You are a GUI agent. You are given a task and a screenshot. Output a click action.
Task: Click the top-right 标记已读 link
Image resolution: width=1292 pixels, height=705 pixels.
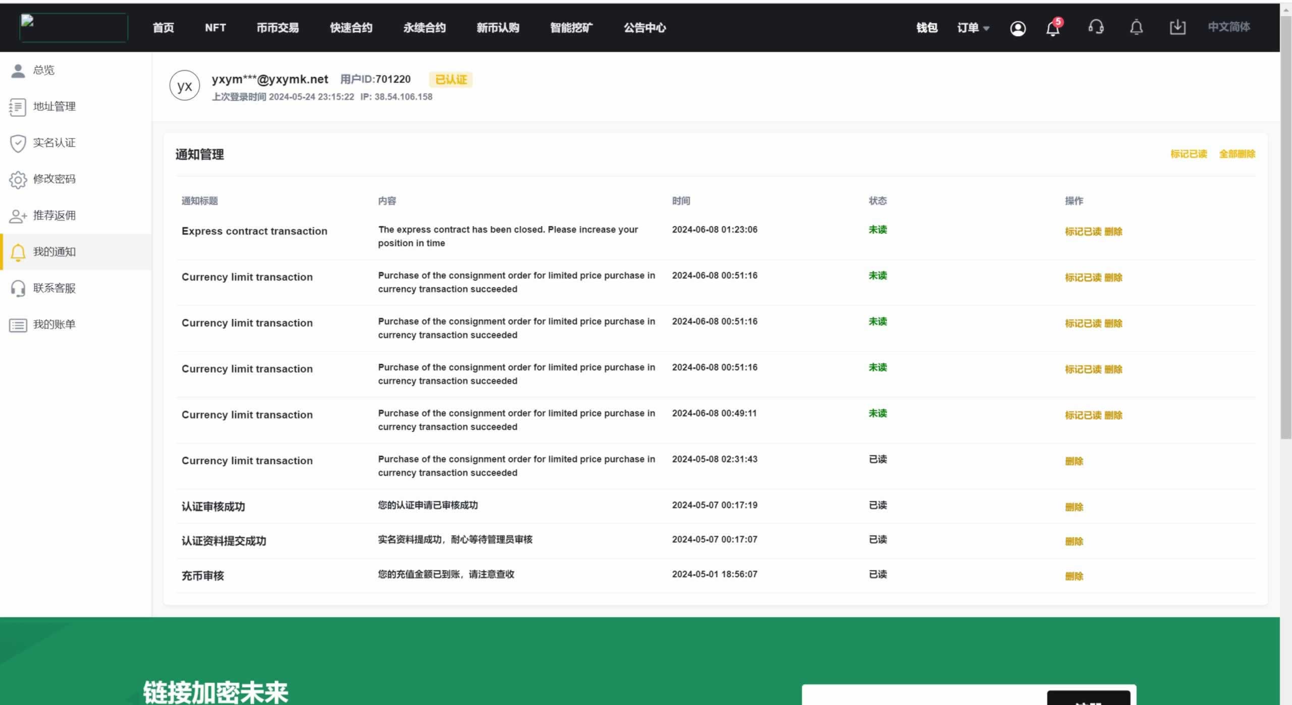pos(1189,154)
